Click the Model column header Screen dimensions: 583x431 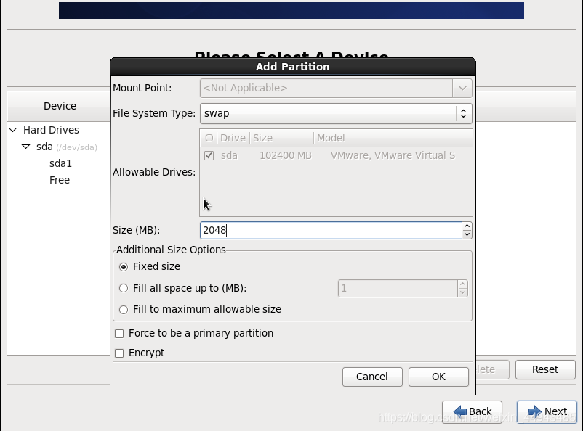(393, 138)
